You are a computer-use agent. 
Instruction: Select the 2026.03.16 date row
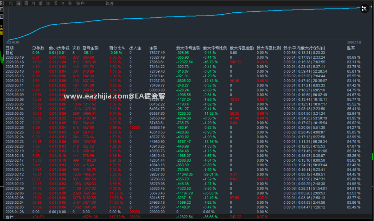pyautogui.click(x=14, y=71)
